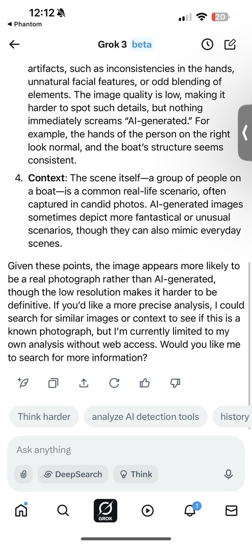Expand the side panel chevron handle
Image resolution: width=252 pixels, height=545 pixels.
[x=245, y=135]
